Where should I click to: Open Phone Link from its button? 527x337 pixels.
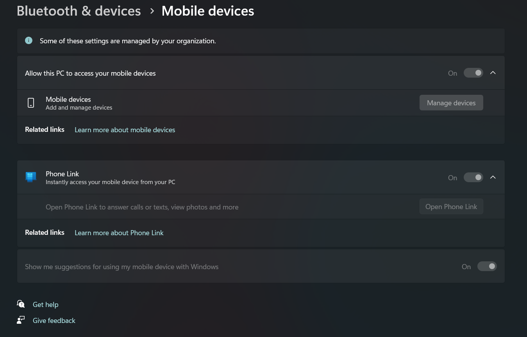click(451, 206)
